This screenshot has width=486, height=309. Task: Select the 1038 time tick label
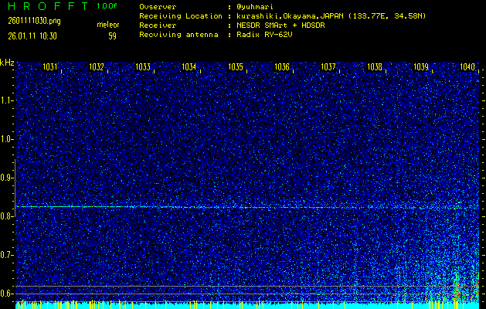click(x=375, y=67)
